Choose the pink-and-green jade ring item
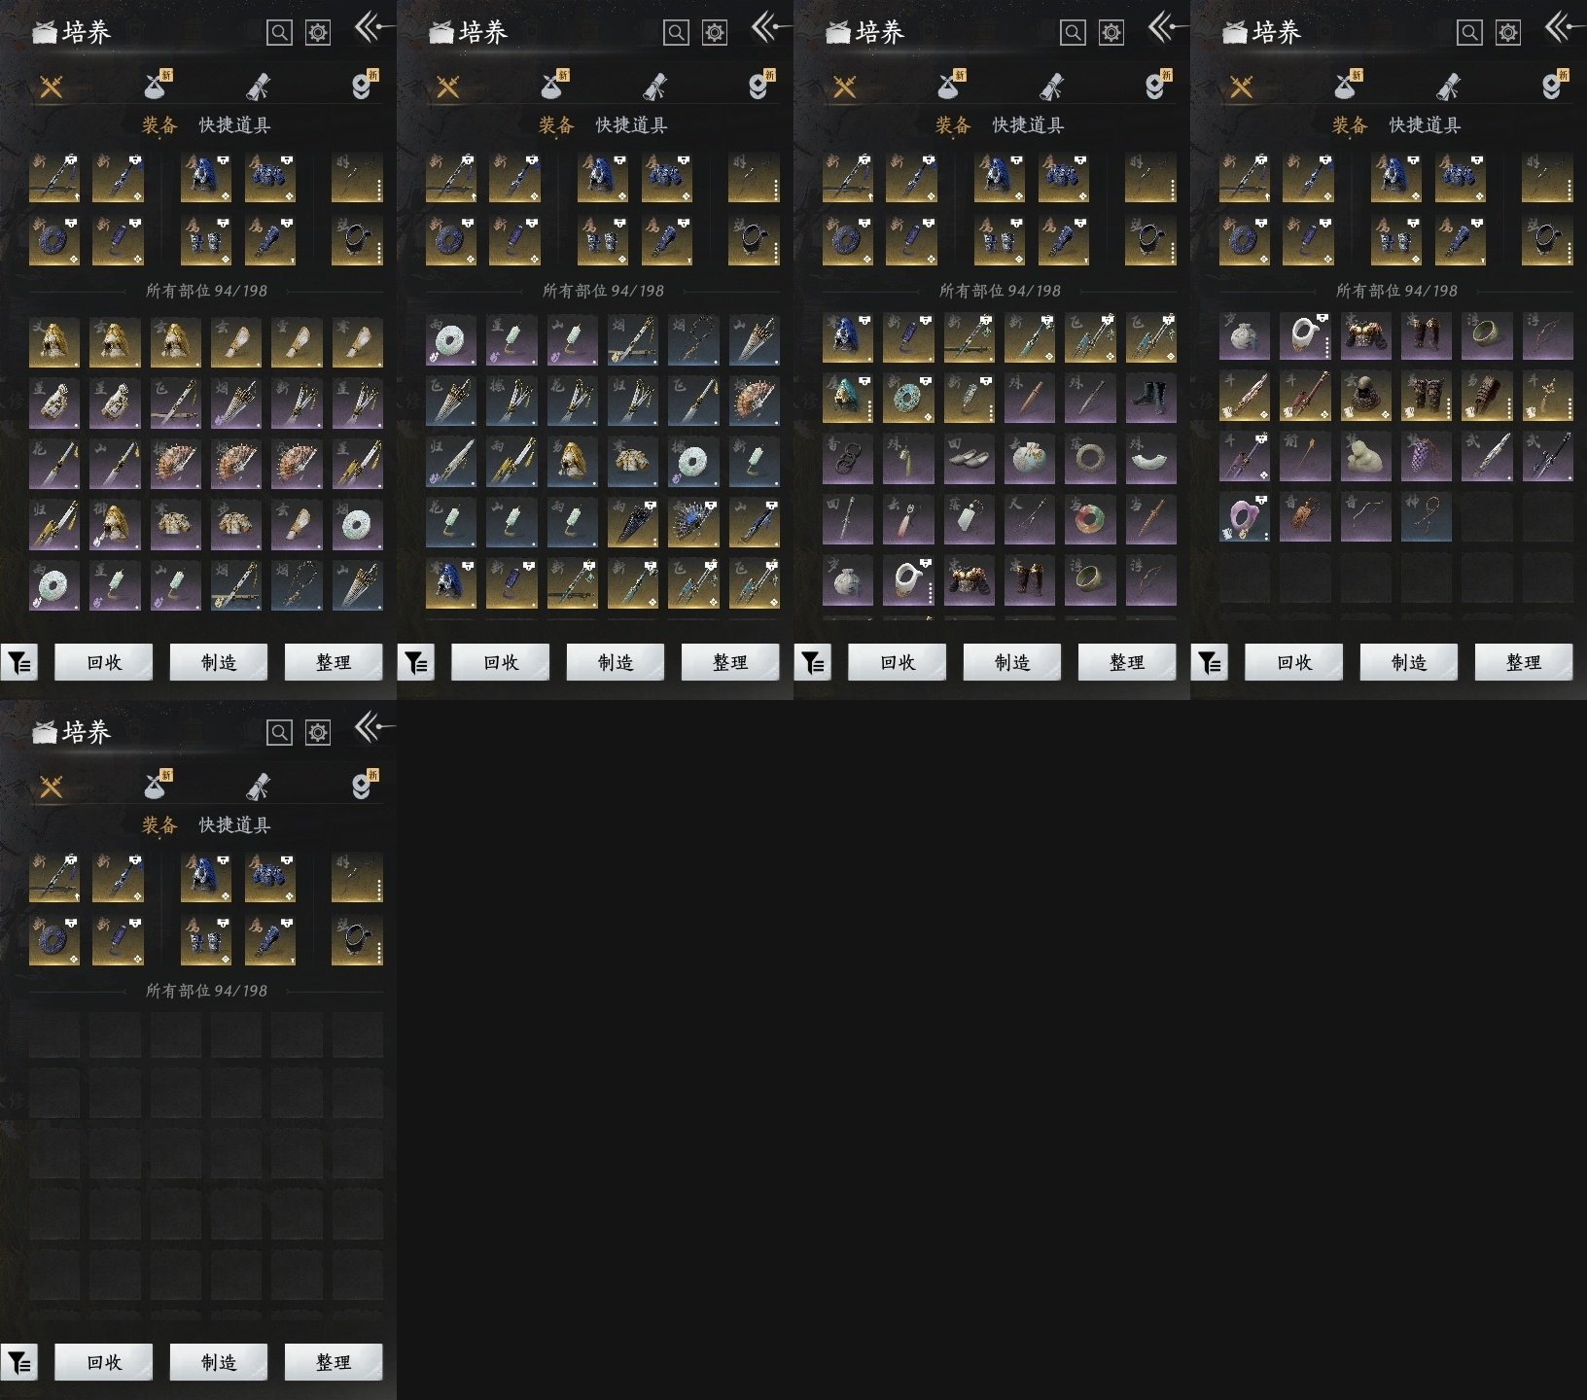1587x1400 pixels. pyautogui.click(x=1090, y=518)
